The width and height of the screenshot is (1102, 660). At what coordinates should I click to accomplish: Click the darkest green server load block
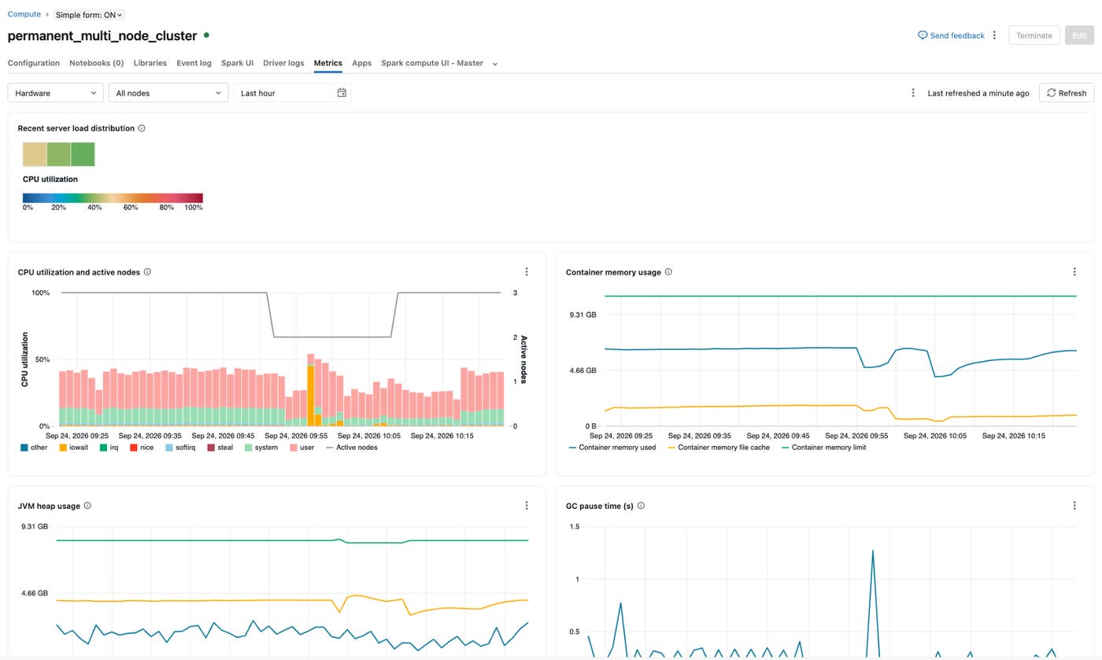click(83, 154)
